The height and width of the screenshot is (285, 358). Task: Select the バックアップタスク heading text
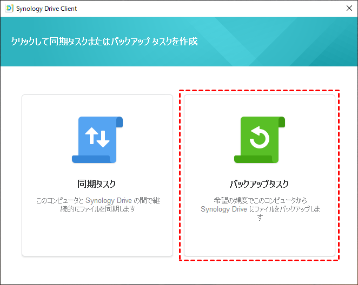coord(260,184)
